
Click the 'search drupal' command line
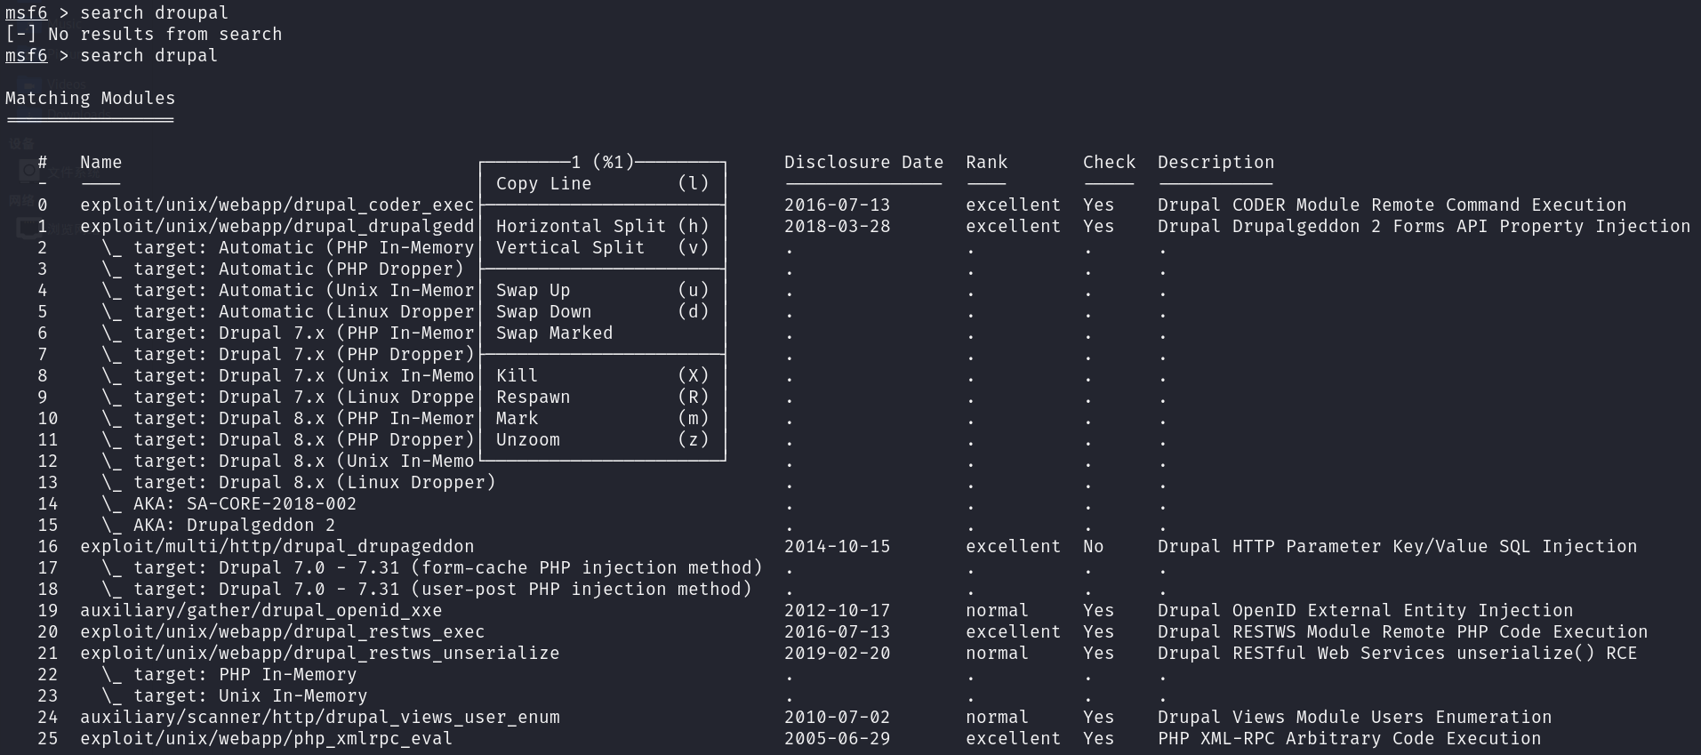point(148,55)
